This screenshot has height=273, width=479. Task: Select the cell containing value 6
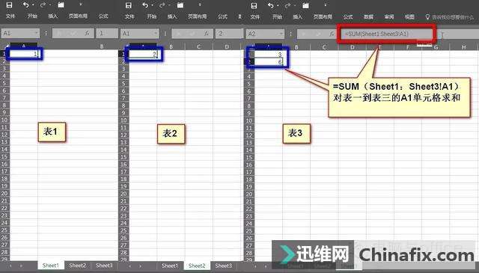click(269, 62)
